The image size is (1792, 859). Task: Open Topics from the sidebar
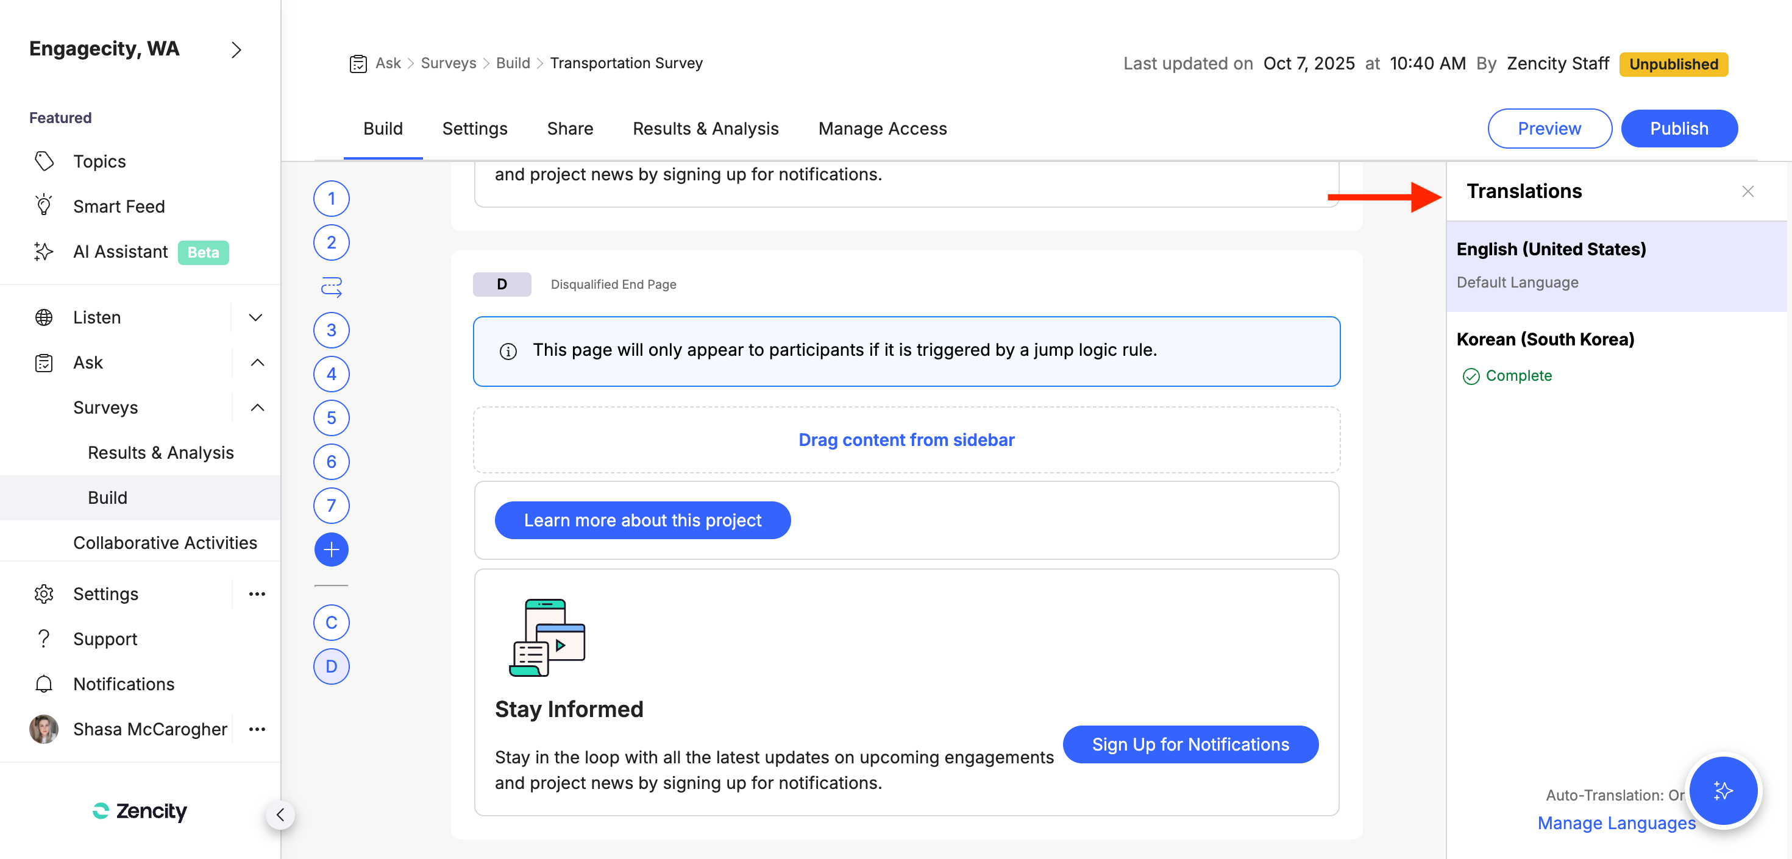(99, 161)
